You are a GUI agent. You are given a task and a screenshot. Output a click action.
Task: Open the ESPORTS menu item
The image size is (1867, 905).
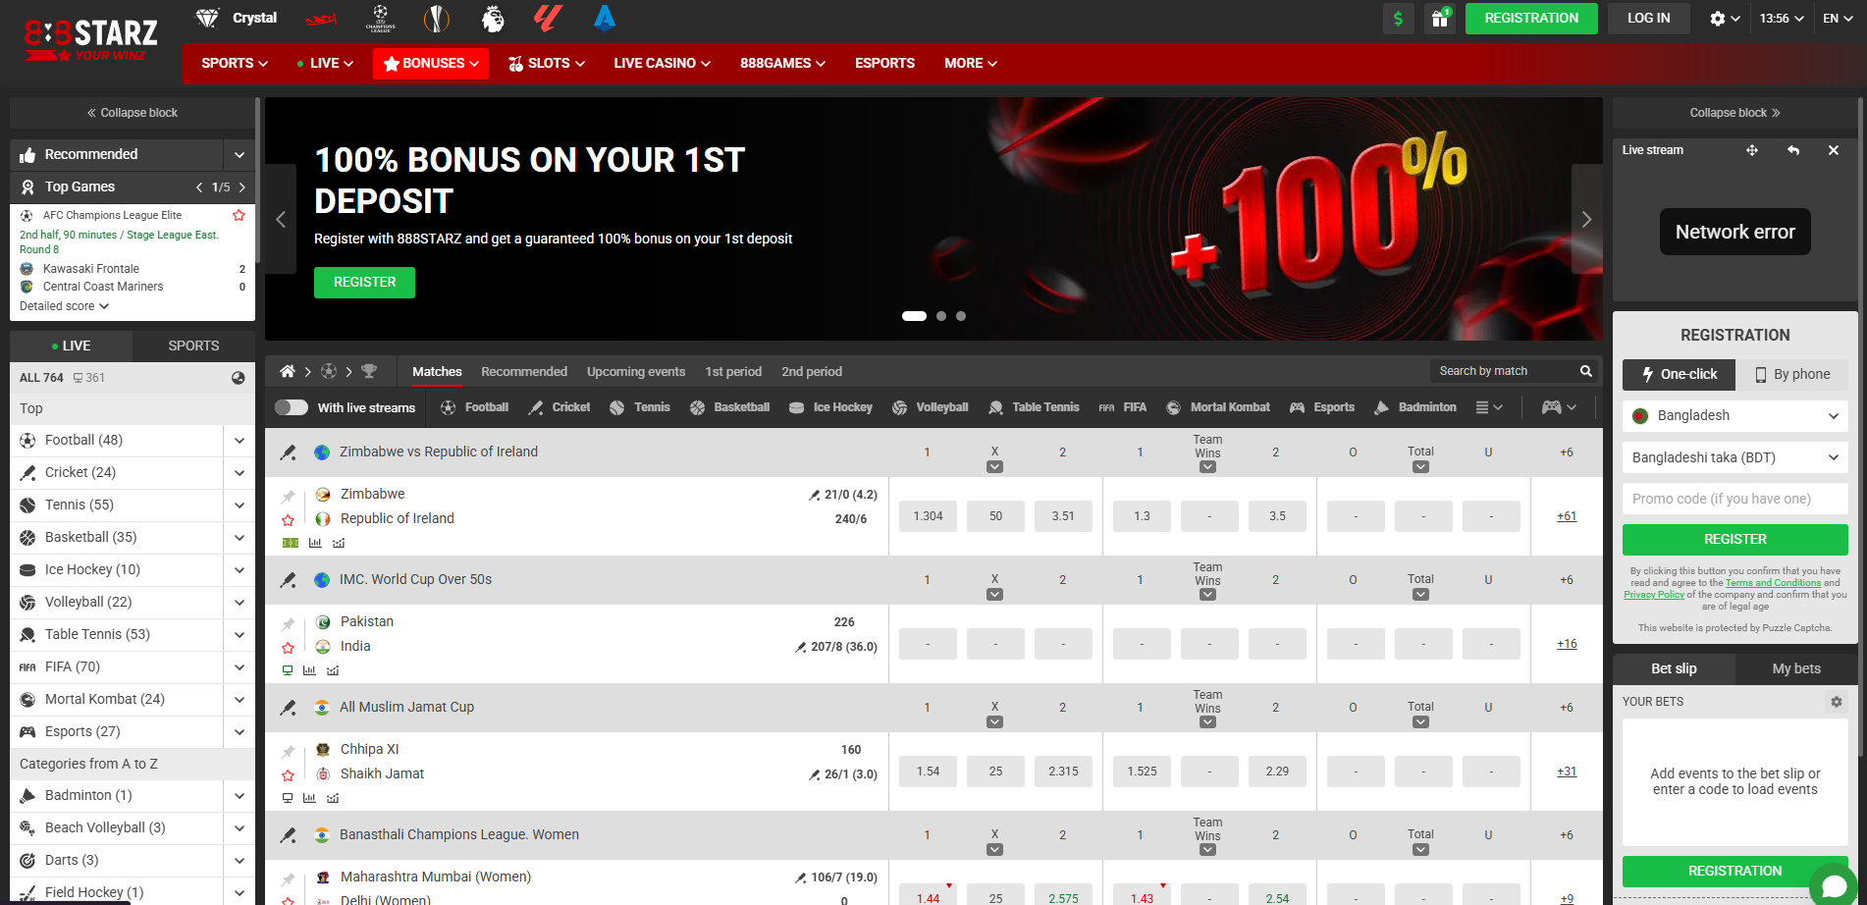[x=884, y=63]
